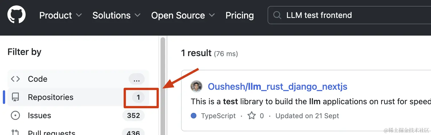
Task: Click the Oushesh user avatar
Action: pyautogui.click(x=196, y=87)
